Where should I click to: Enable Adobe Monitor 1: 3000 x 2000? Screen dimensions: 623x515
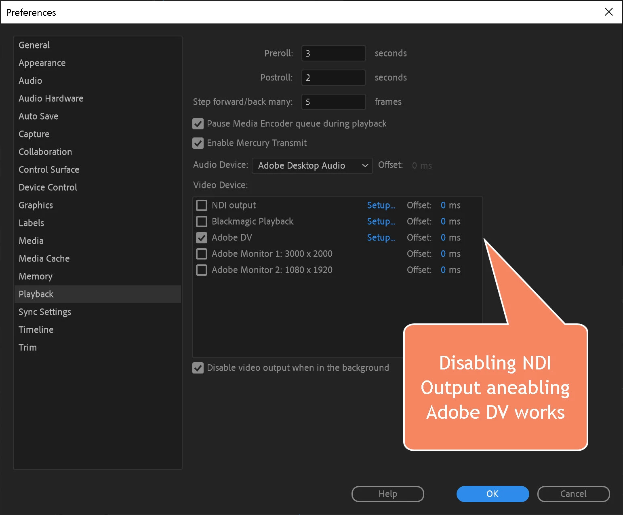(x=202, y=254)
